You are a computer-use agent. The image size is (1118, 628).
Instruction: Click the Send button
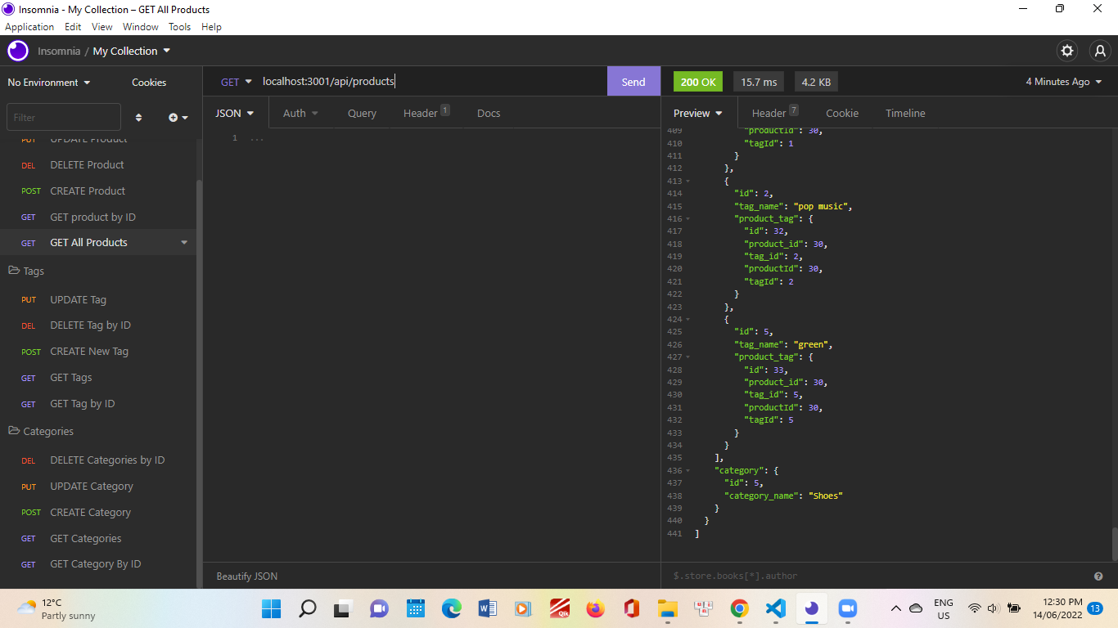(x=633, y=82)
